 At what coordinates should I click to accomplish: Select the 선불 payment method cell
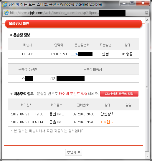click(105, 54)
